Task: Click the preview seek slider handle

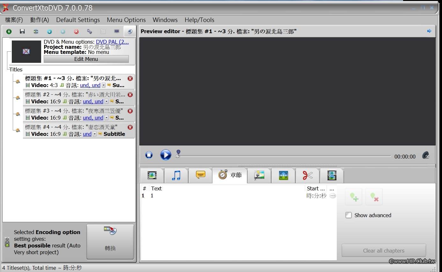Action: pyautogui.click(x=178, y=153)
